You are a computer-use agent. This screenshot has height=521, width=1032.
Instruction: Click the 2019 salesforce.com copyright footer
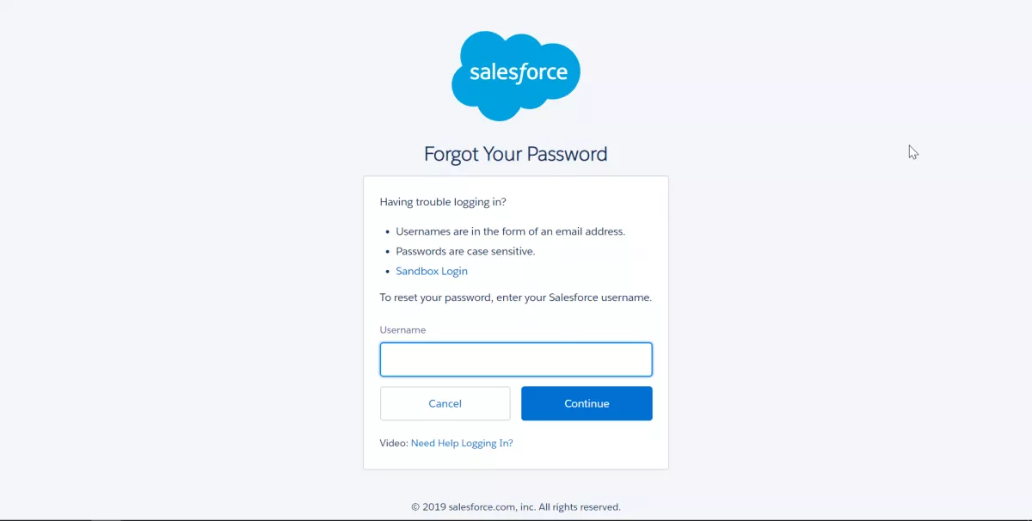[516, 506]
